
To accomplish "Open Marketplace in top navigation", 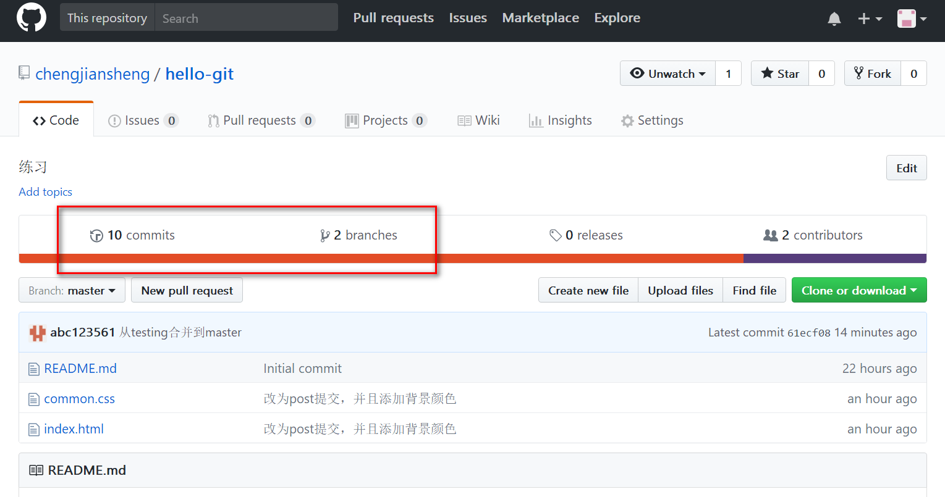I will coord(541,18).
